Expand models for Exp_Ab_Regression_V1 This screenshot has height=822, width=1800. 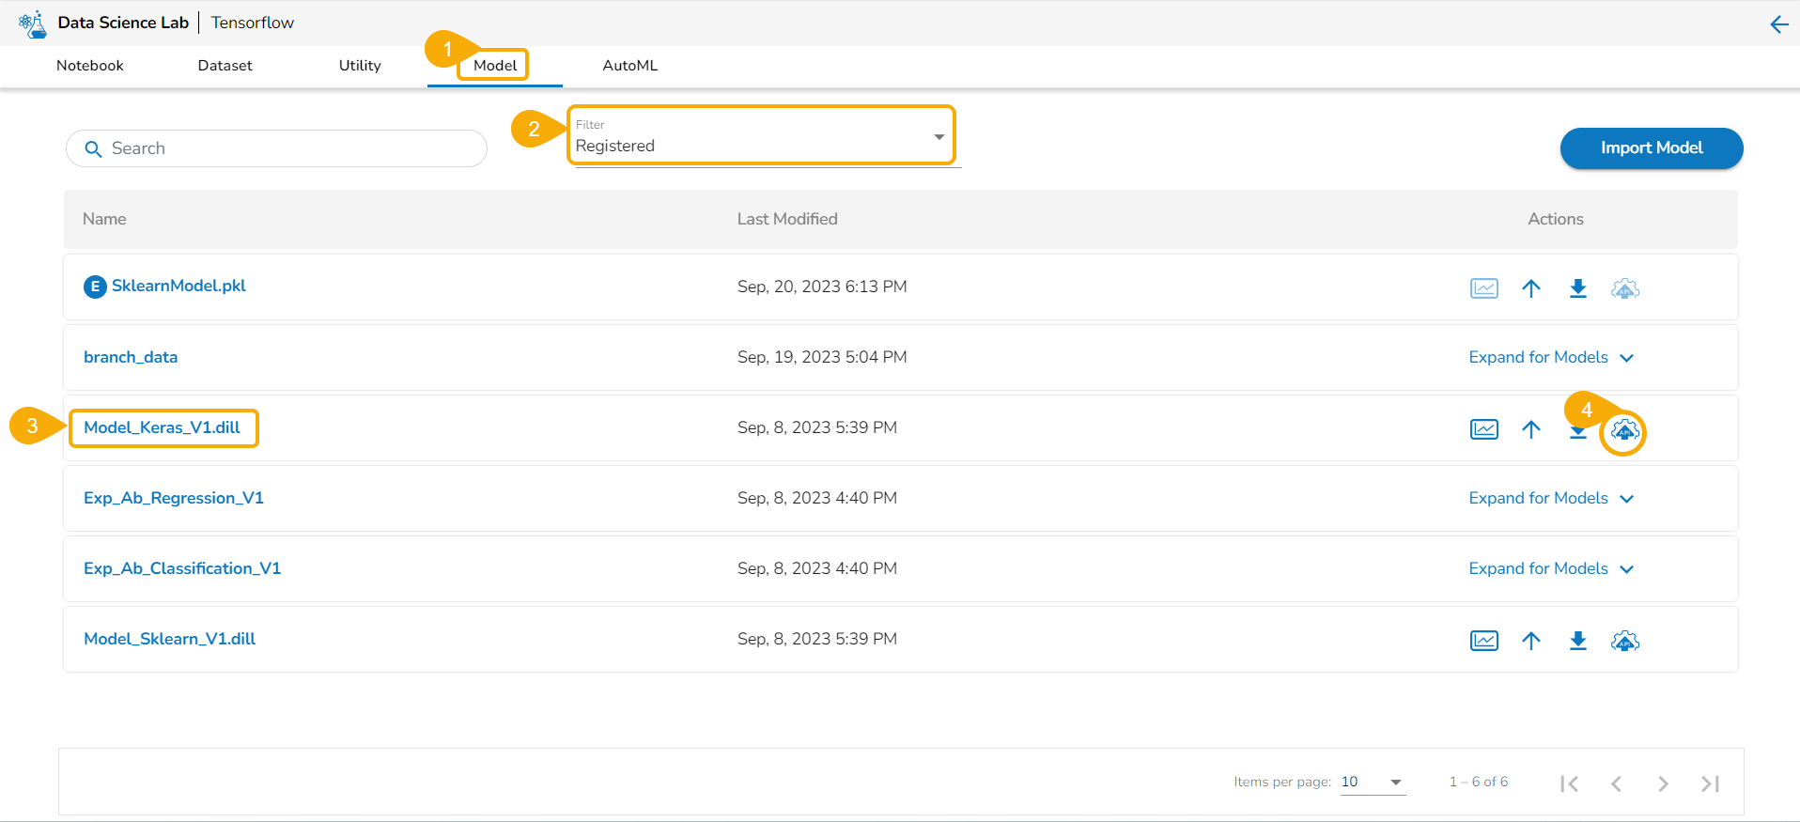pos(1551,499)
